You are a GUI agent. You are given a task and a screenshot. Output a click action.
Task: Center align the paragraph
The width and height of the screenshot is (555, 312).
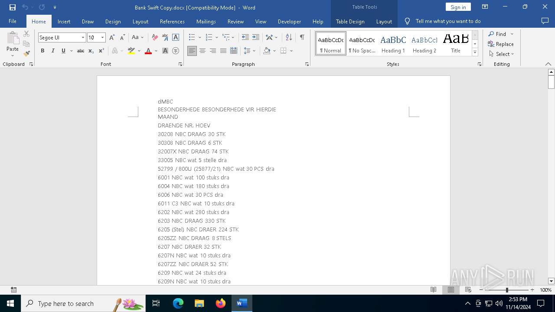pyautogui.click(x=202, y=51)
